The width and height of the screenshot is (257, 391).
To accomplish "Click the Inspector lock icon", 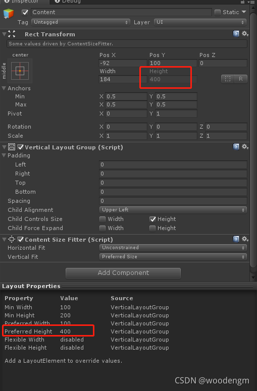I will pyautogui.click(x=242, y=2).
